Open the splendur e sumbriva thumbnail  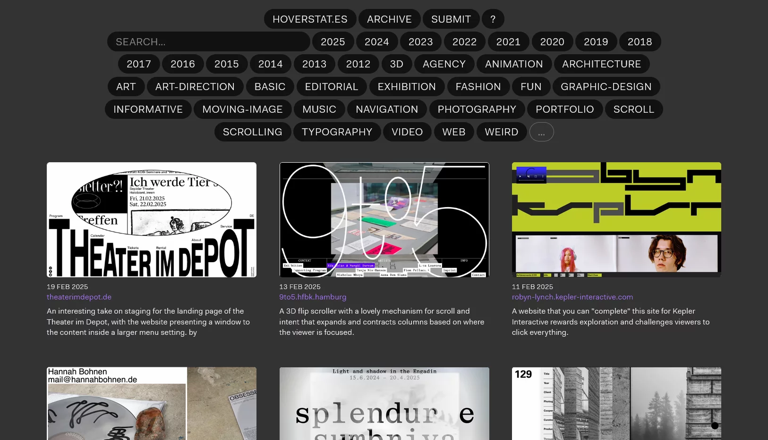(384, 404)
